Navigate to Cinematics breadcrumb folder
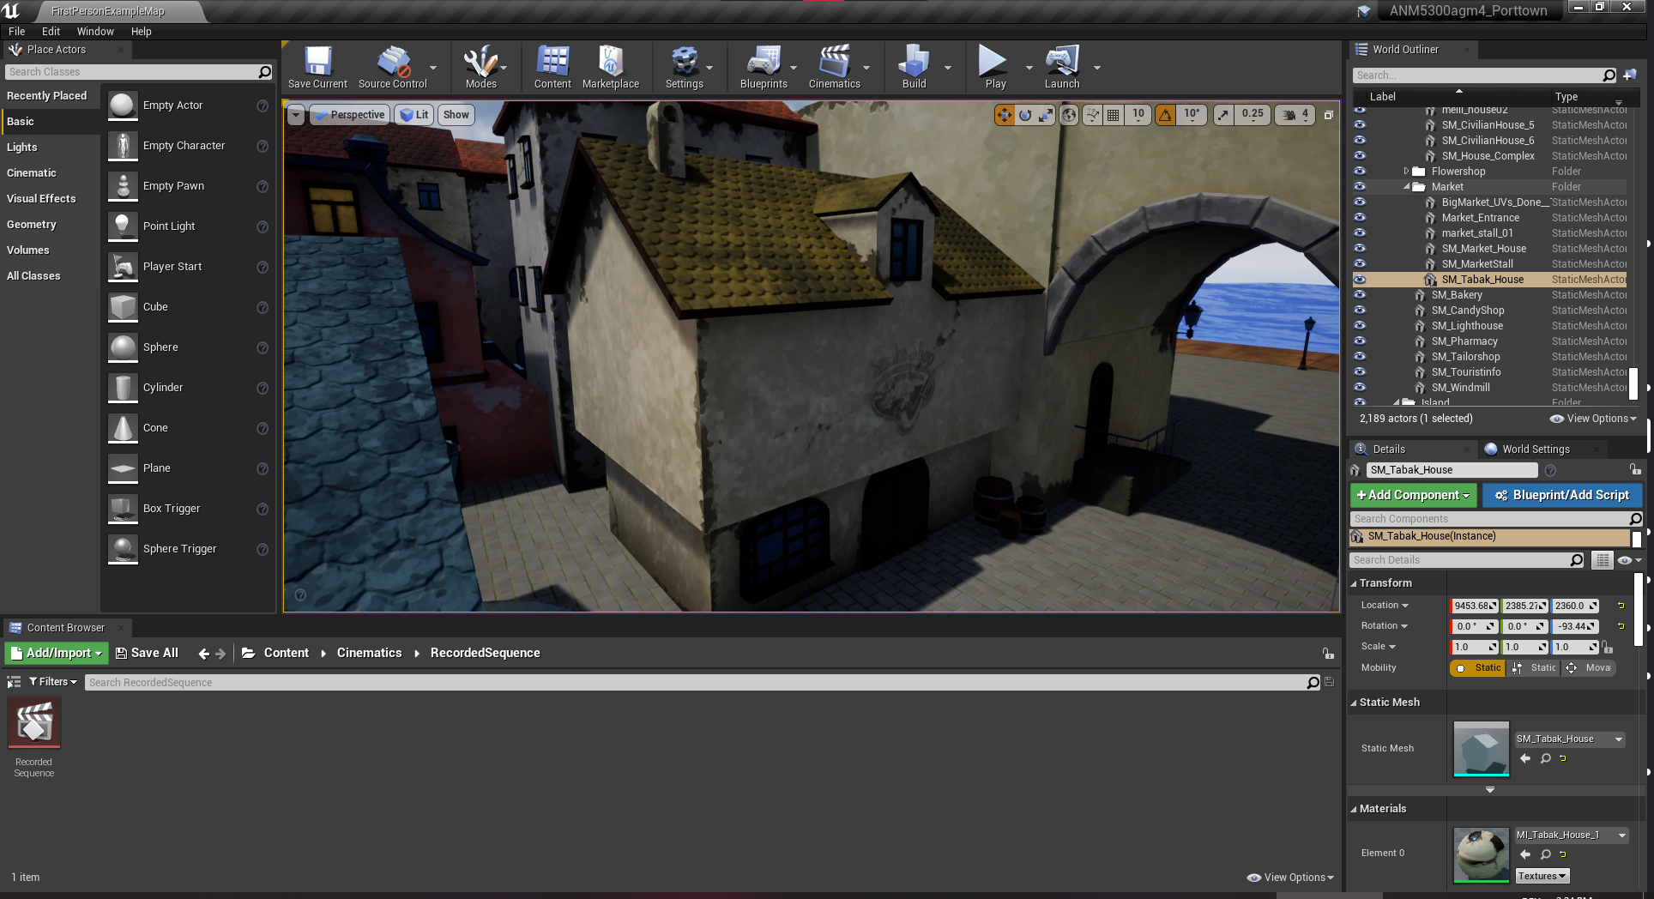Screen dimensions: 1654x899 tap(369, 654)
